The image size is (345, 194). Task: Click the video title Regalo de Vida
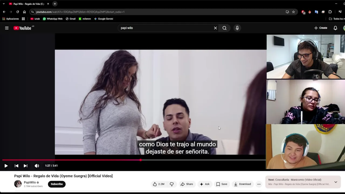click(x=63, y=176)
